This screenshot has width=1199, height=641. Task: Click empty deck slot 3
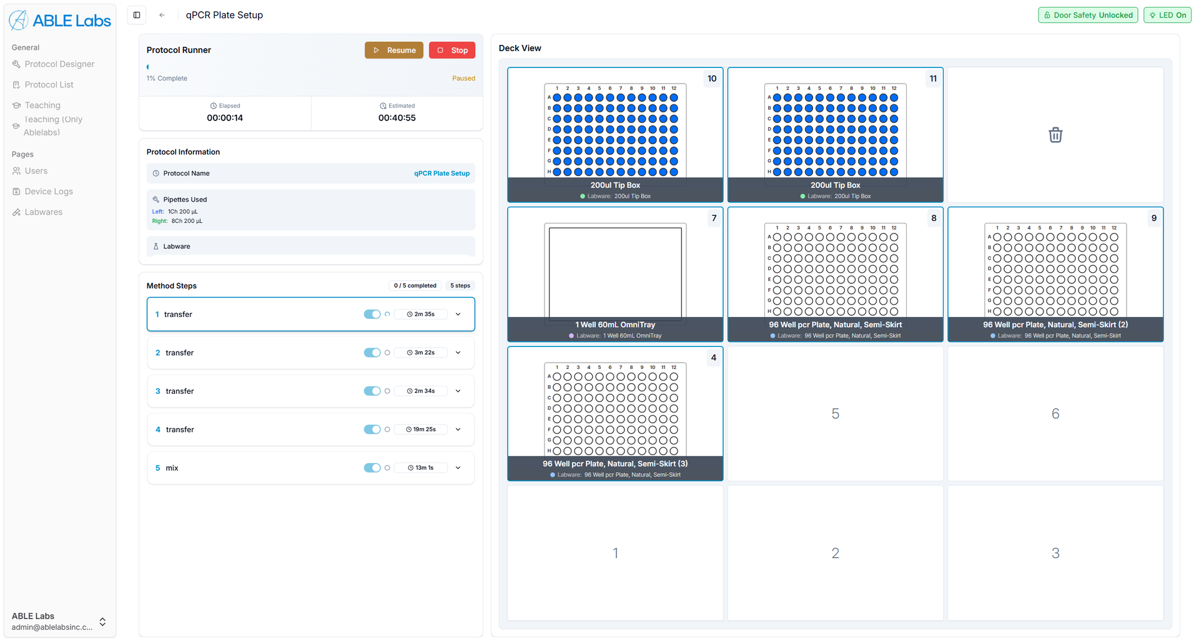[x=1055, y=553]
